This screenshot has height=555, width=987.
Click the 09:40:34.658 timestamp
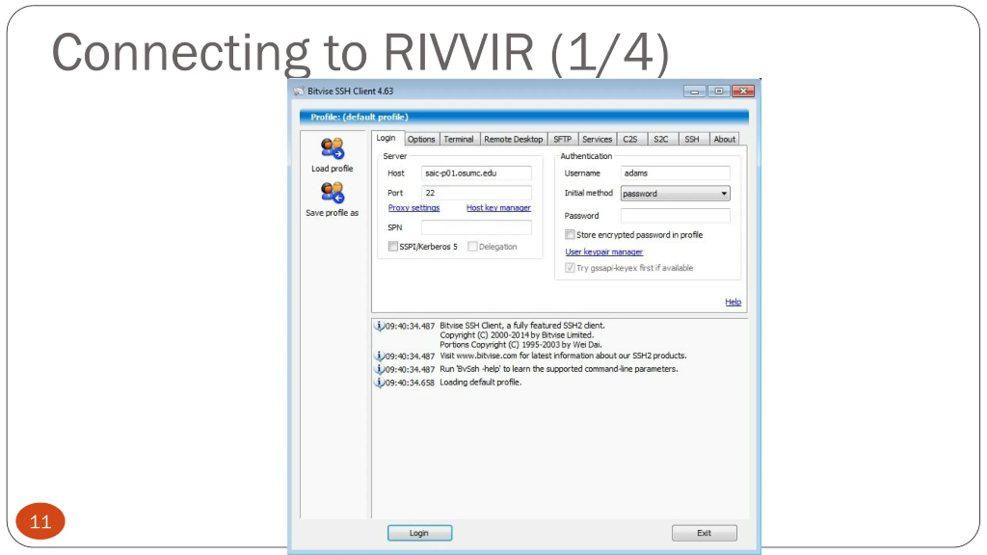(410, 382)
